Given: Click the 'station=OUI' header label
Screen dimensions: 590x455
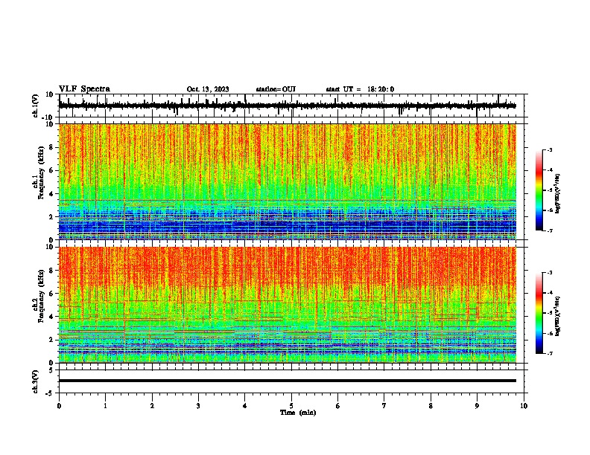Looking at the screenshot, I should point(276,89).
